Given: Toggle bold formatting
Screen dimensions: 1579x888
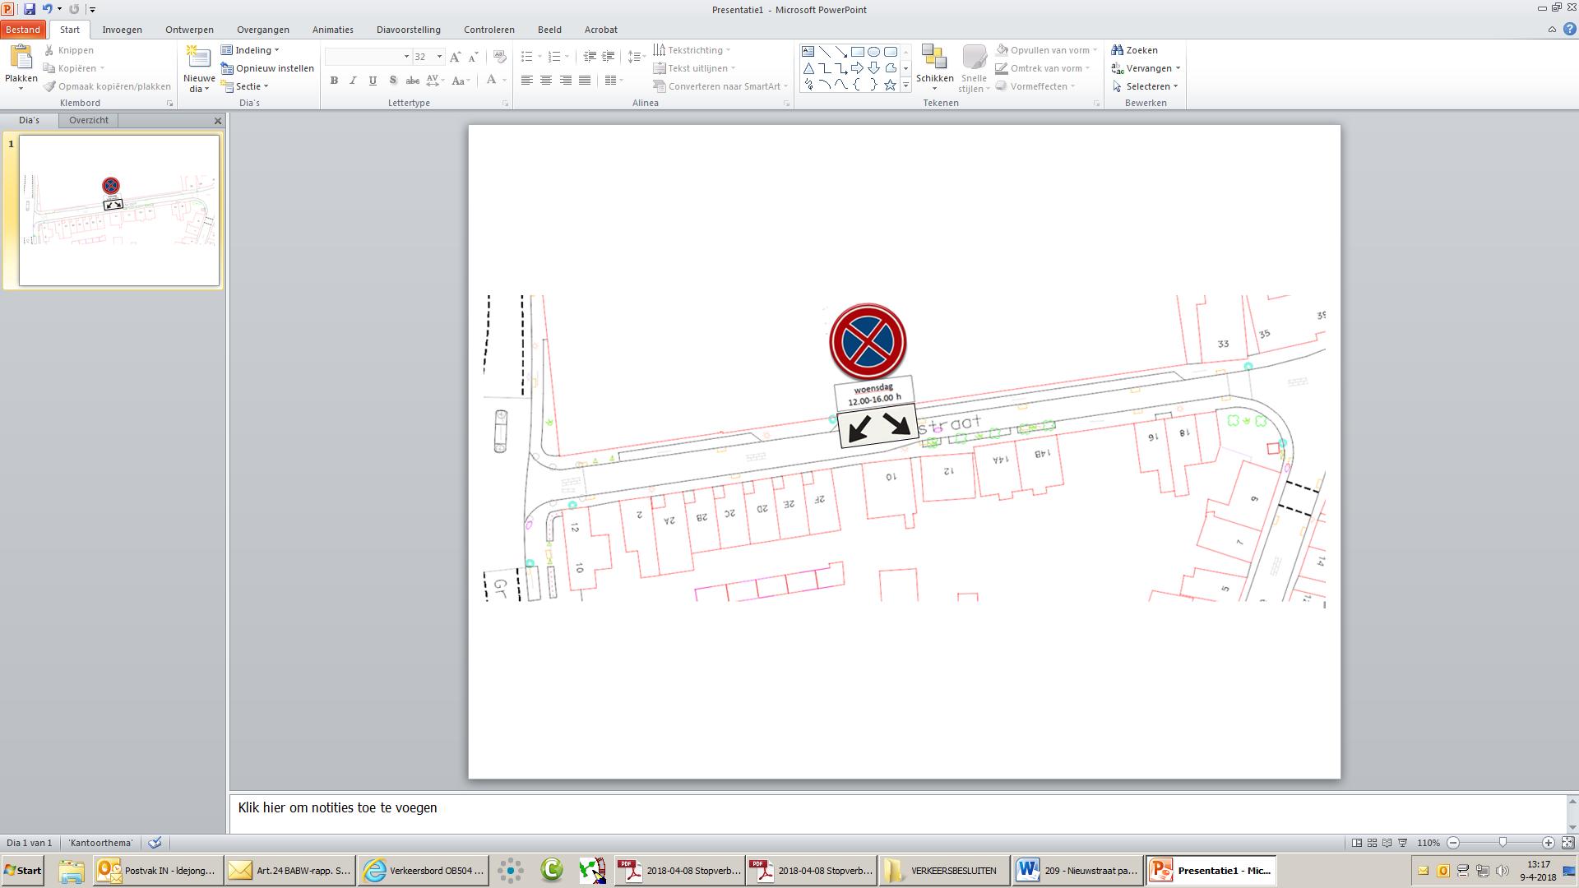Looking at the screenshot, I should tap(334, 81).
